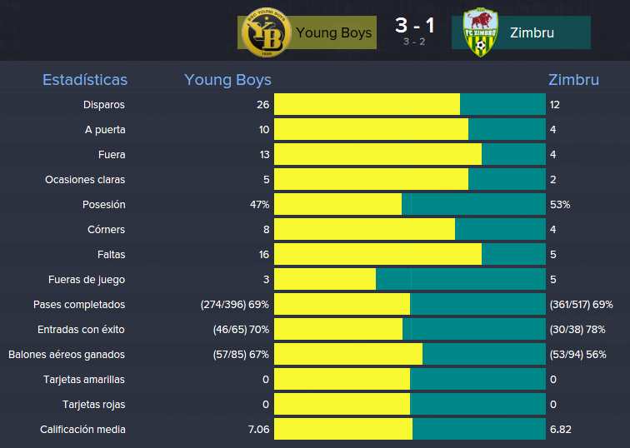Click the Young Boys column heading
Viewport: 630px width, 448px height.
(x=227, y=80)
